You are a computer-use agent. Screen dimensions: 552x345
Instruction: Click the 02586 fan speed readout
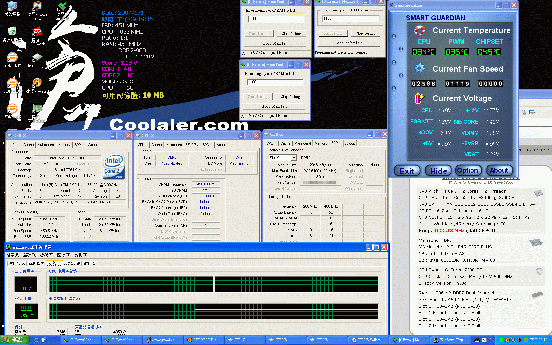(x=424, y=84)
